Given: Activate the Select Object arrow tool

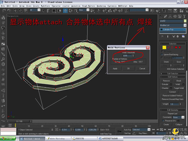Looking at the screenshot, I should click(44, 11).
